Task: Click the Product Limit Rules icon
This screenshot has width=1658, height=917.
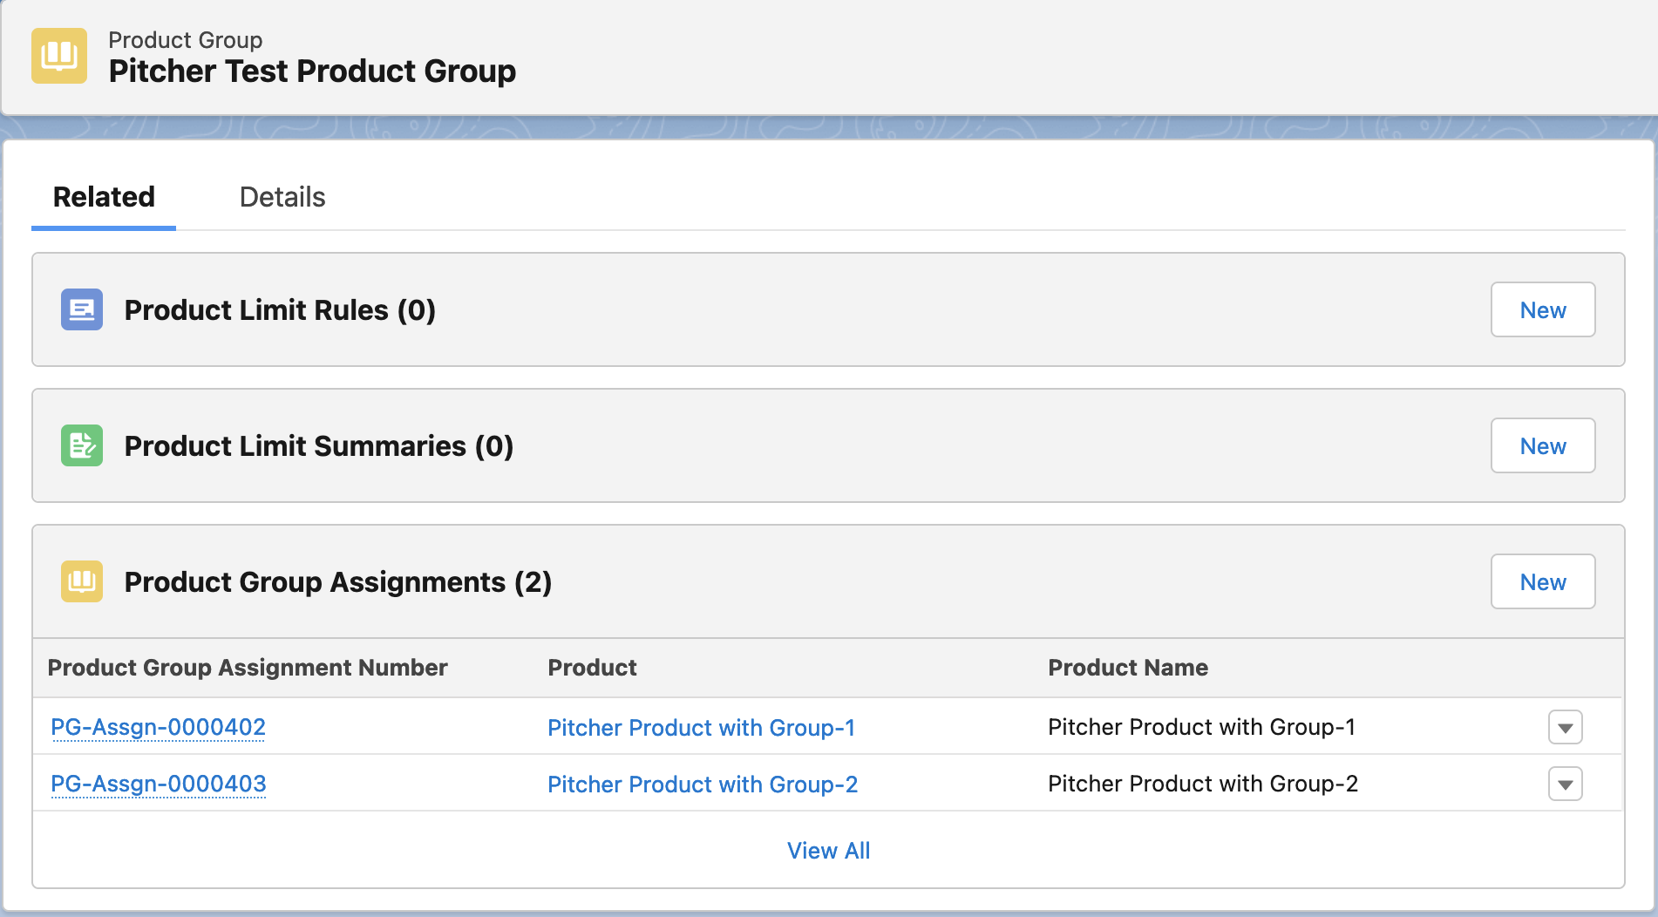Action: pyautogui.click(x=82, y=309)
